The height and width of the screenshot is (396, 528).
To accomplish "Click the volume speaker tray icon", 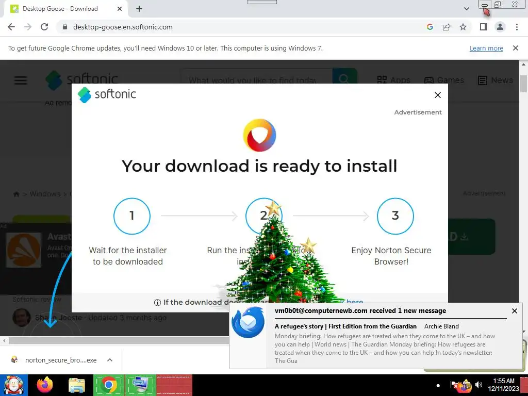I will click(478, 385).
